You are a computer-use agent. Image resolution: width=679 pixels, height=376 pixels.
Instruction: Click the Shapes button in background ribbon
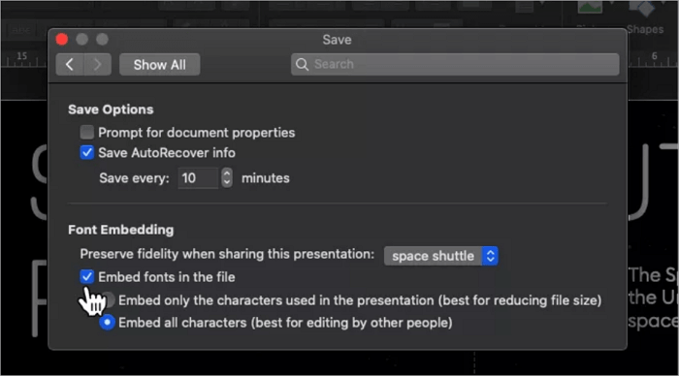coord(645,18)
